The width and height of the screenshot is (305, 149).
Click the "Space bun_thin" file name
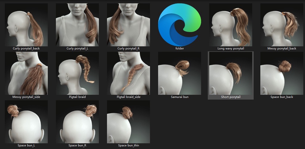pos(128,145)
